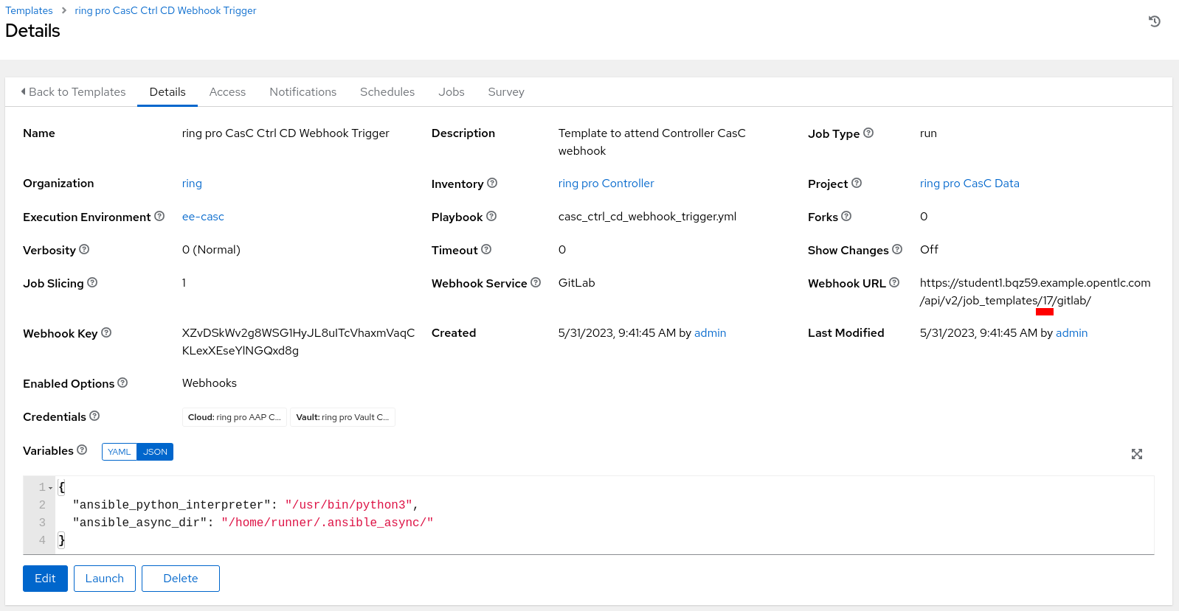Click playbook name casc_ctrl_cd_webhook_trigger.yml
This screenshot has width=1179, height=611.
click(x=647, y=217)
